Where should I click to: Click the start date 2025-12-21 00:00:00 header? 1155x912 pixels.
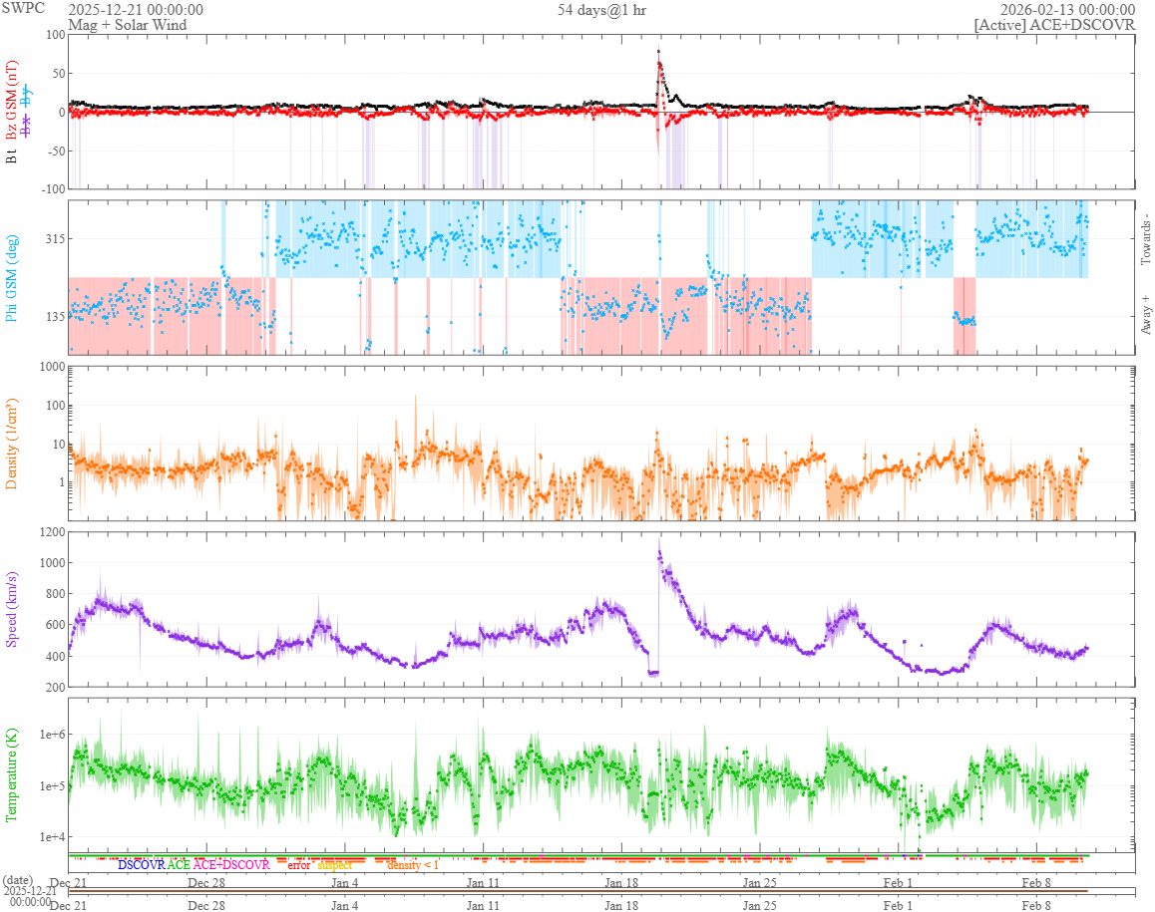(136, 10)
